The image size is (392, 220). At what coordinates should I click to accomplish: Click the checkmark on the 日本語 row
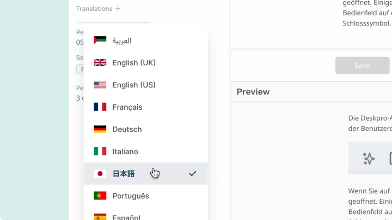tap(192, 174)
